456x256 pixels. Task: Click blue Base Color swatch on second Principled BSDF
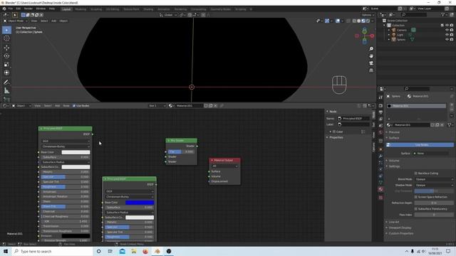point(140,203)
